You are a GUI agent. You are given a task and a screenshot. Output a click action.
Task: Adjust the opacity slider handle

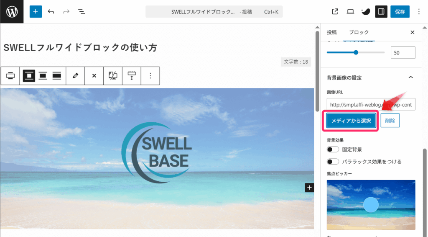pyautogui.click(x=356, y=52)
